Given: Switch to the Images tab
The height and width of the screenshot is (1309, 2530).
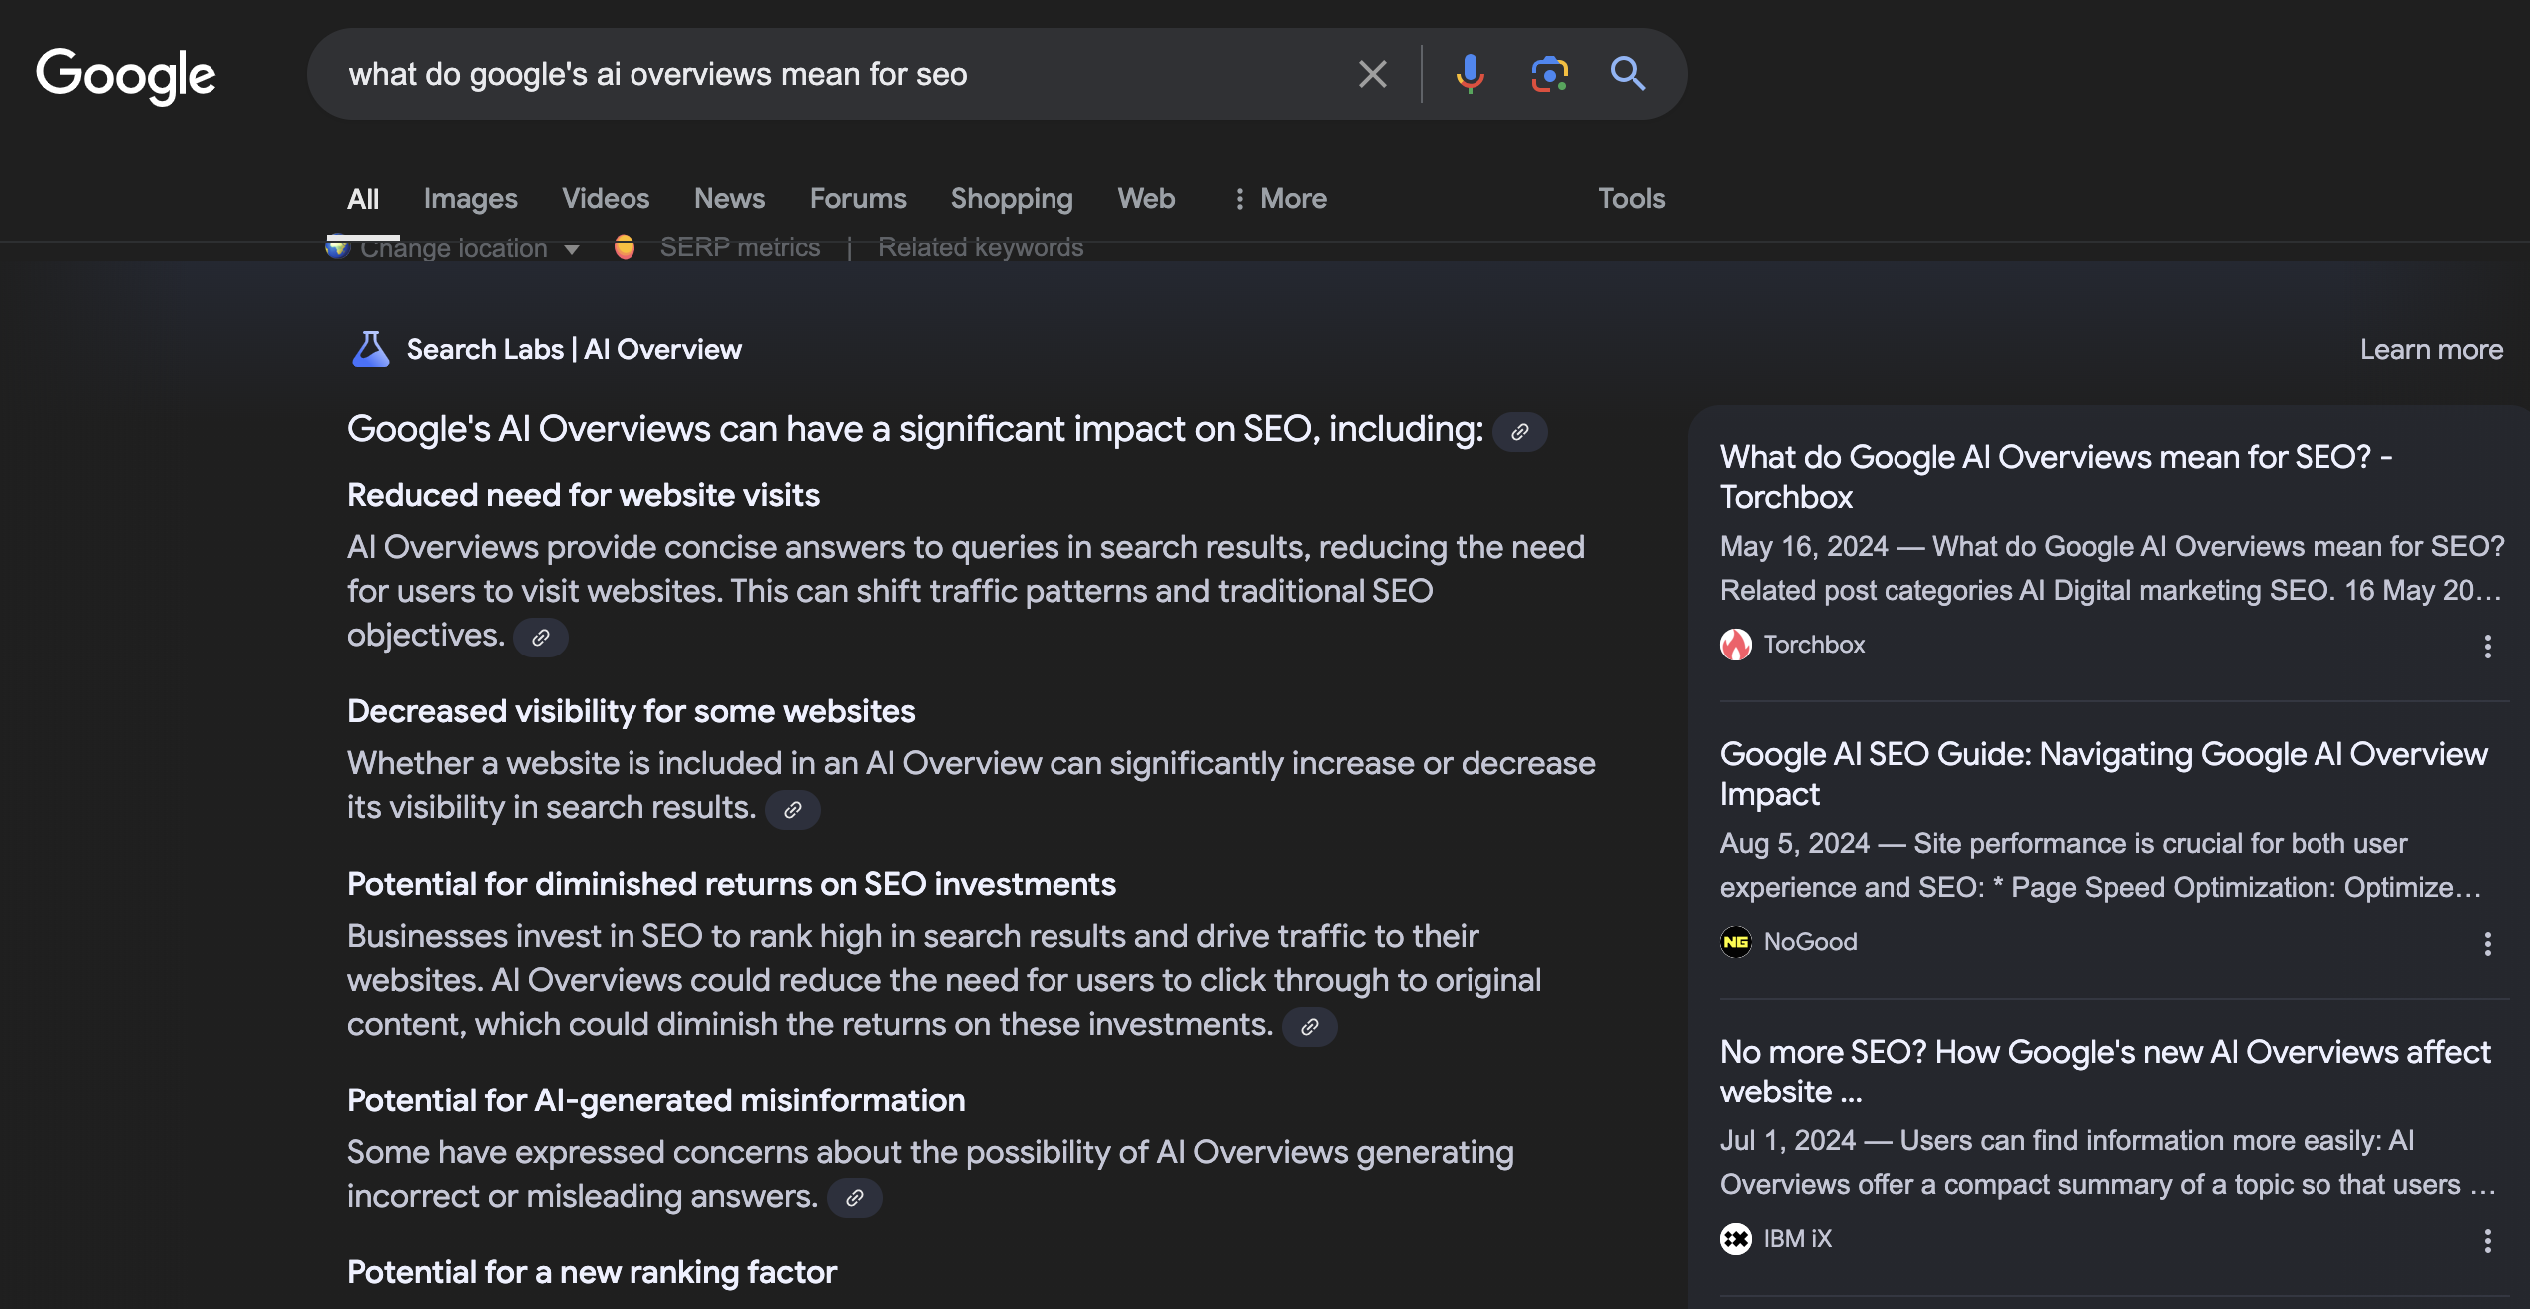Looking at the screenshot, I should click(x=470, y=198).
